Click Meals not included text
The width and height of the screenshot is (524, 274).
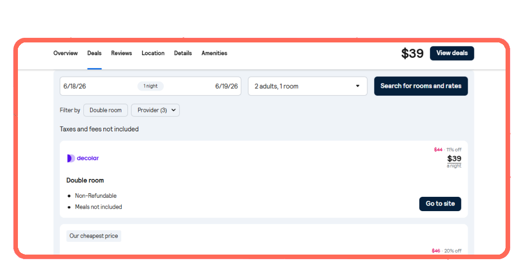pyautogui.click(x=99, y=207)
